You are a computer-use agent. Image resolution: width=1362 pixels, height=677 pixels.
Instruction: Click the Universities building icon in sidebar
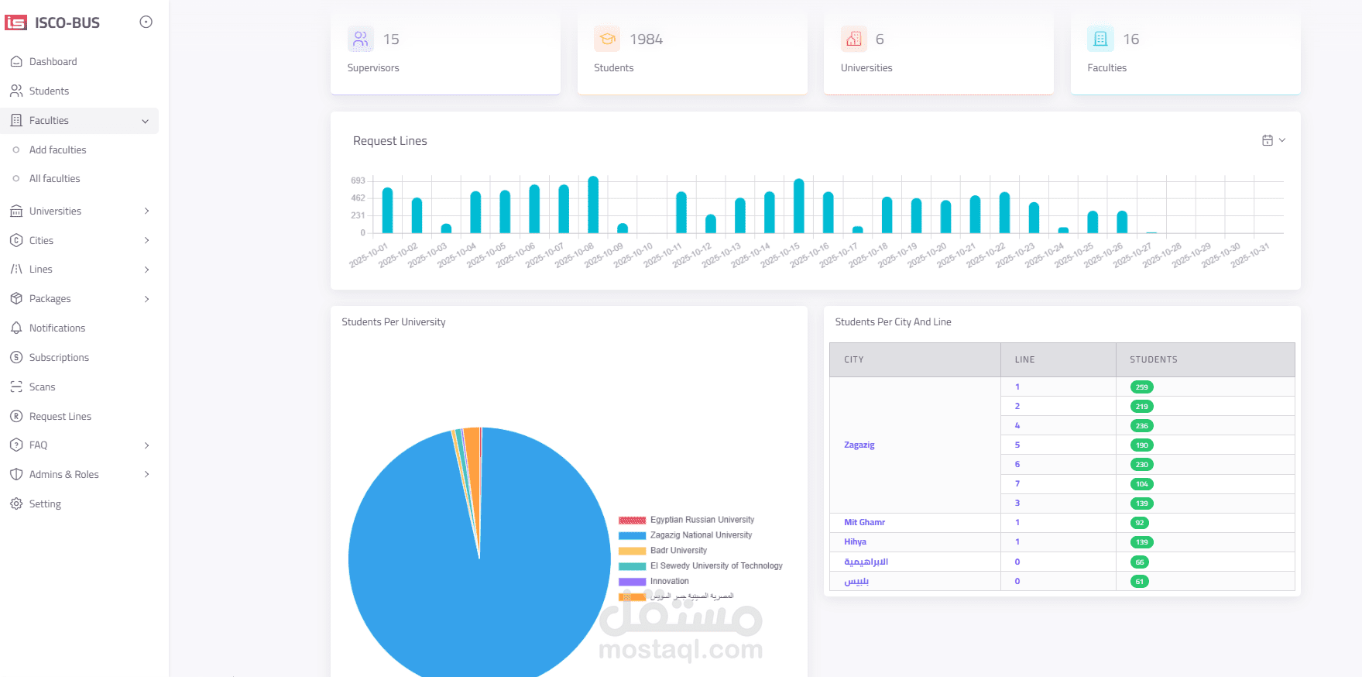pyautogui.click(x=16, y=211)
